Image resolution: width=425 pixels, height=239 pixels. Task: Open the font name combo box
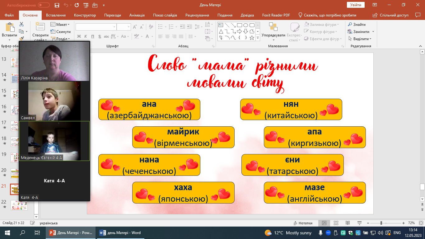pyautogui.click(x=96, y=27)
